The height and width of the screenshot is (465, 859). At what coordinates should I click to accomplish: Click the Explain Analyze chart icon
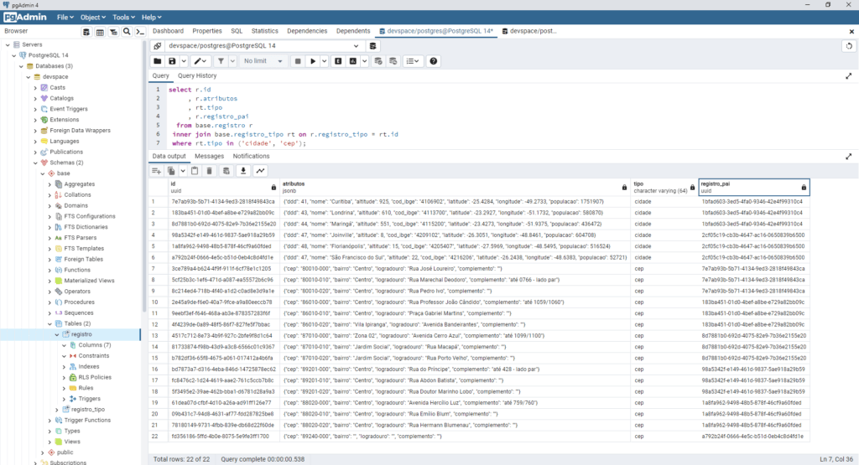point(353,61)
